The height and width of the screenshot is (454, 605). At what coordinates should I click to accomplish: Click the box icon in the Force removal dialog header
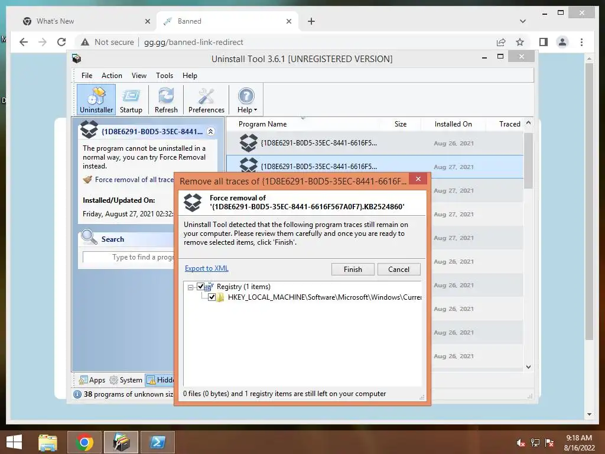(193, 202)
